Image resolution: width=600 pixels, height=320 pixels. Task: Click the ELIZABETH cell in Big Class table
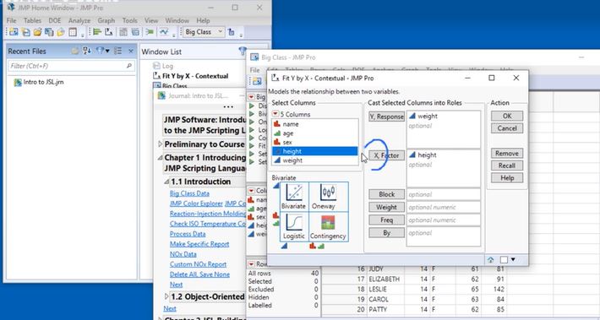click(x=385, y=279)
